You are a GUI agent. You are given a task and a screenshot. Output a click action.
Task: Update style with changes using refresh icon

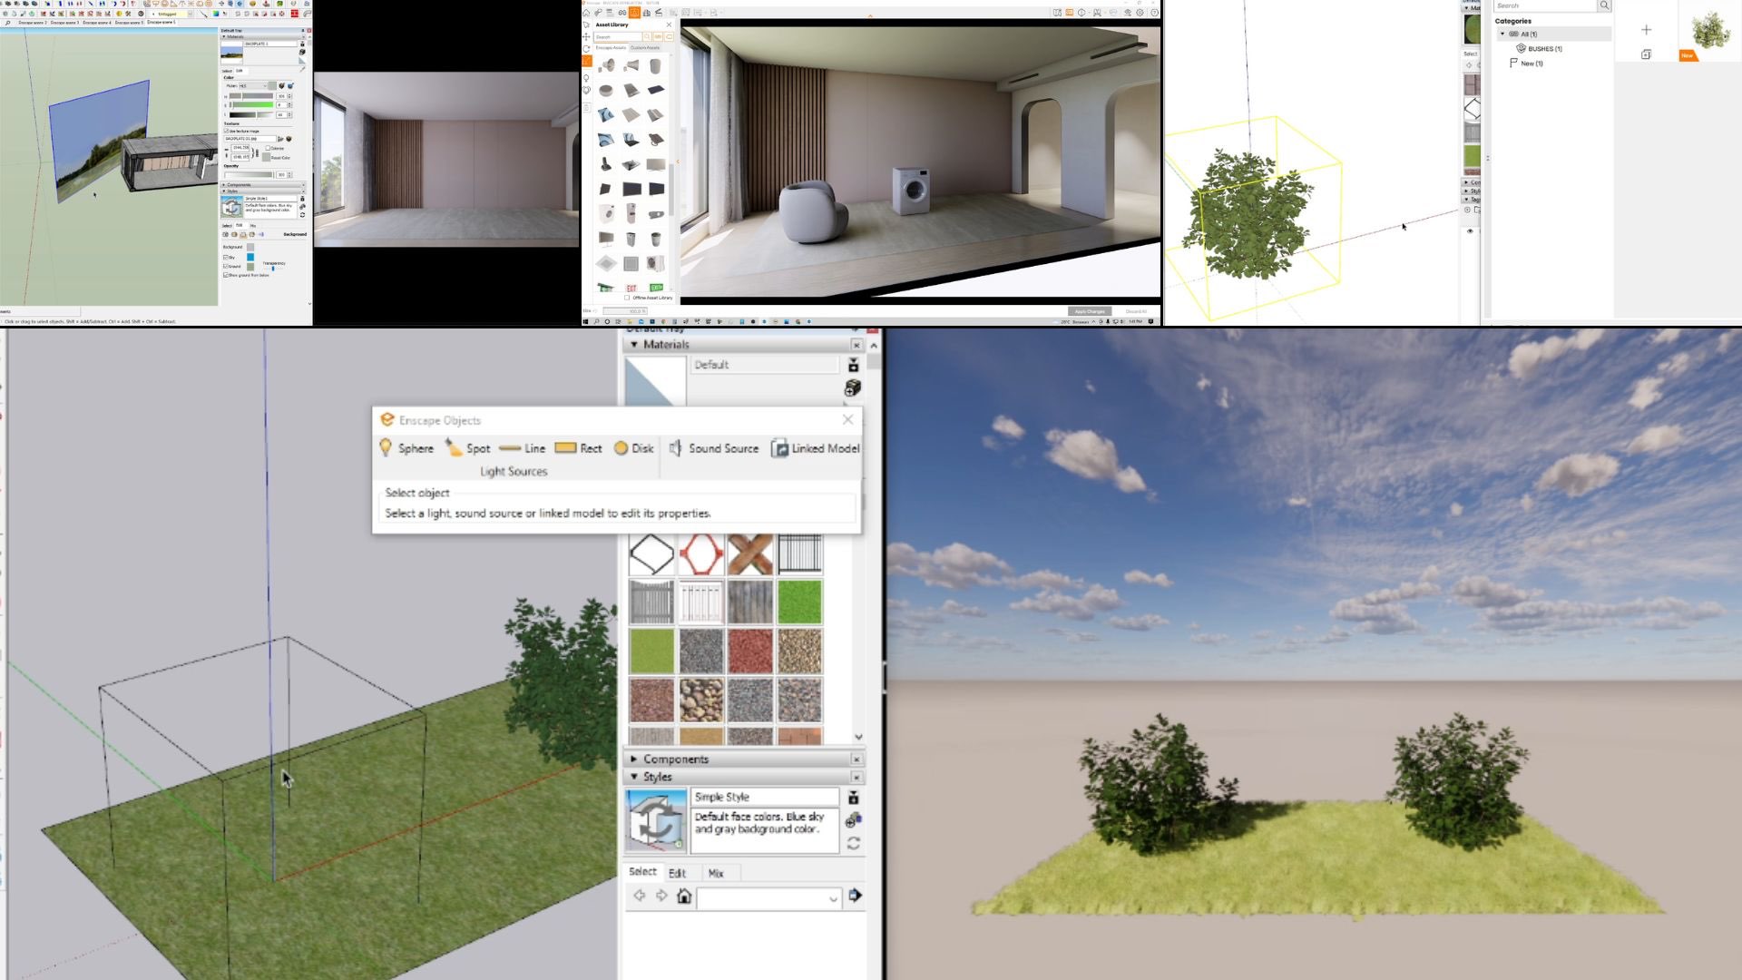tap(853, 843)
